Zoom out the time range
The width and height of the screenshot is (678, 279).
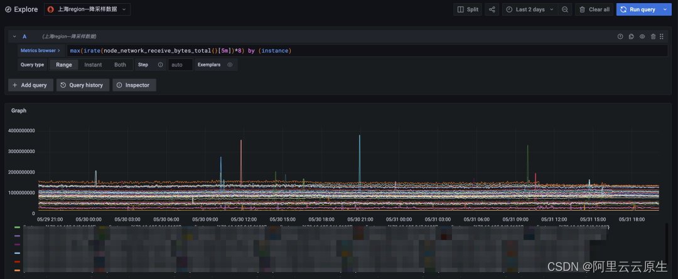(x=565, y=9)
